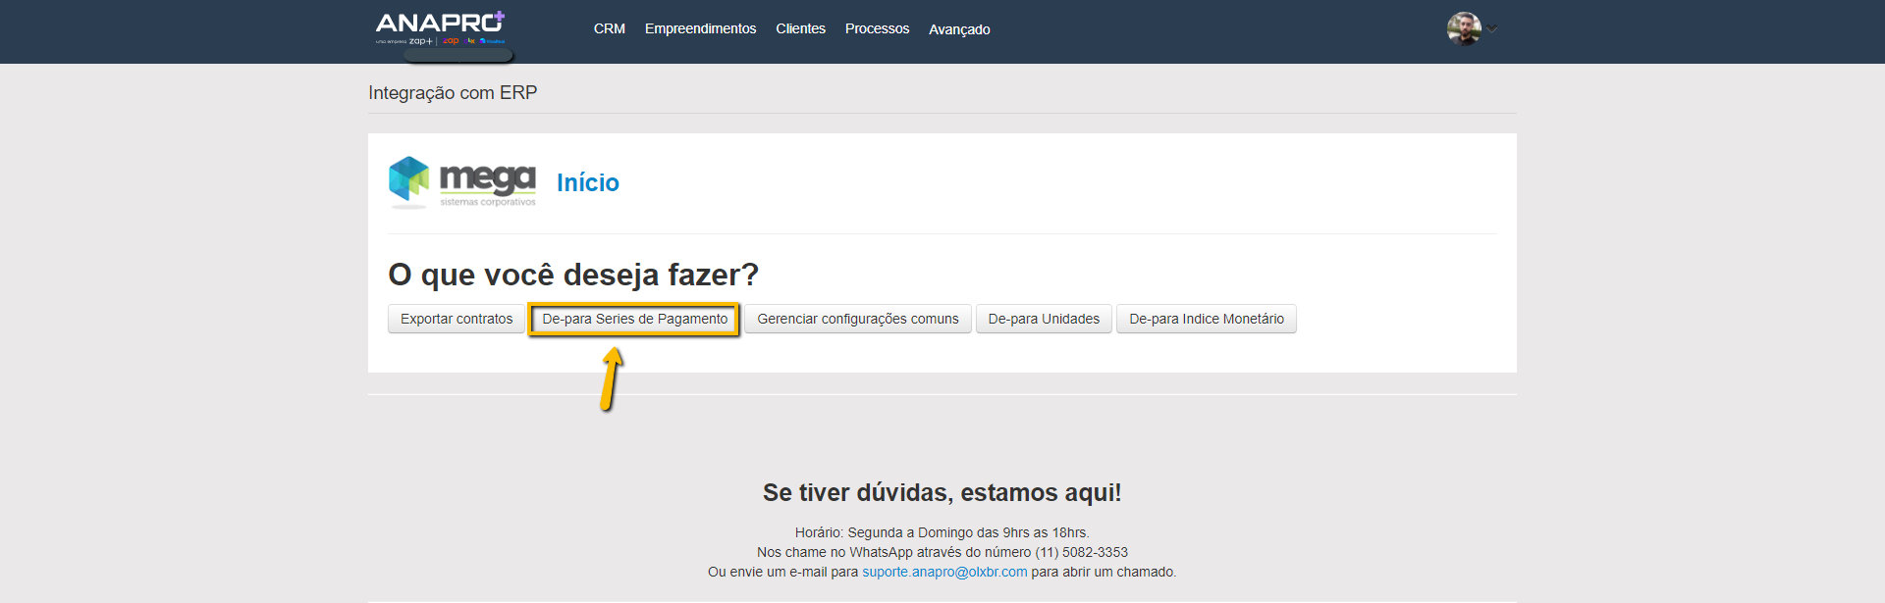The image size is (1885, 603).
Task: Open the De-para Unidades option
Action: [x=1044, y=319]
